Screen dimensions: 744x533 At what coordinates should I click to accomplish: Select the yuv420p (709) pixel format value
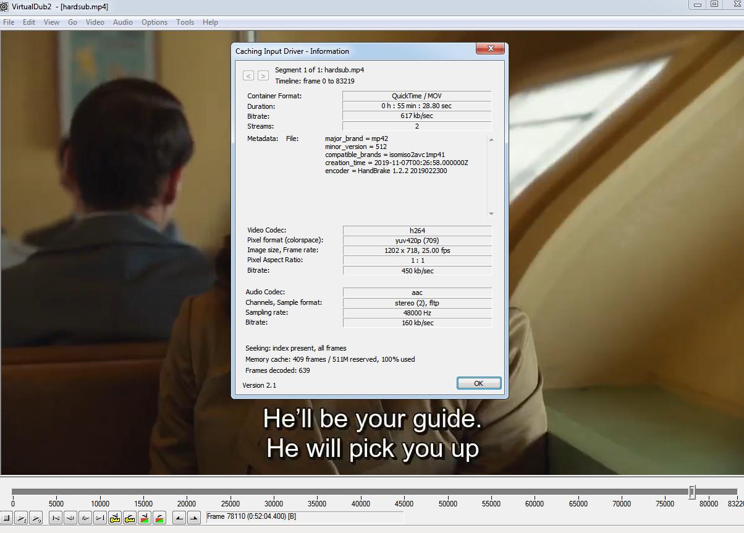[417, 241]
